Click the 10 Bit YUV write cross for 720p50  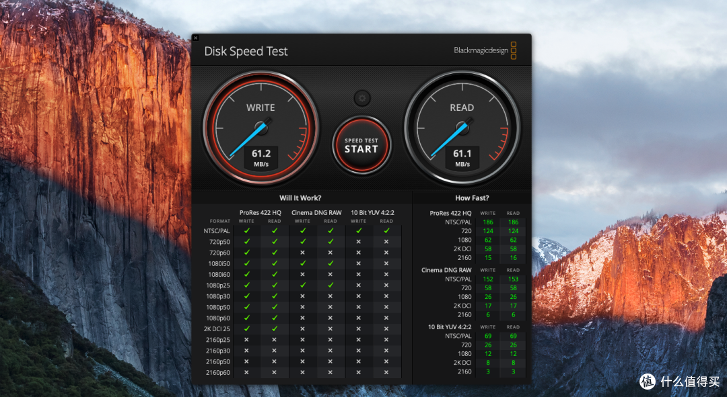point(358,242)
